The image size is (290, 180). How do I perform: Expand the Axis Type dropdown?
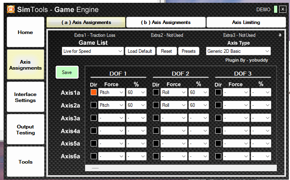click(x=238, y=51)
